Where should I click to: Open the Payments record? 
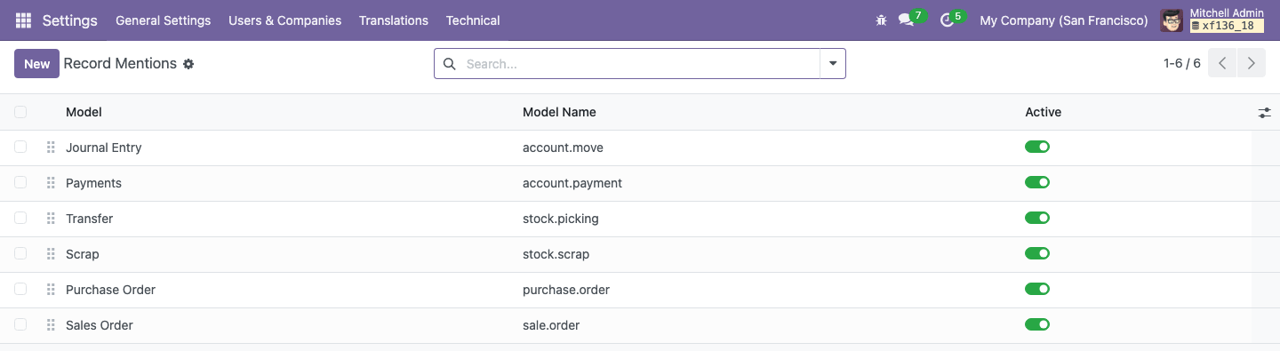(93, 183)
